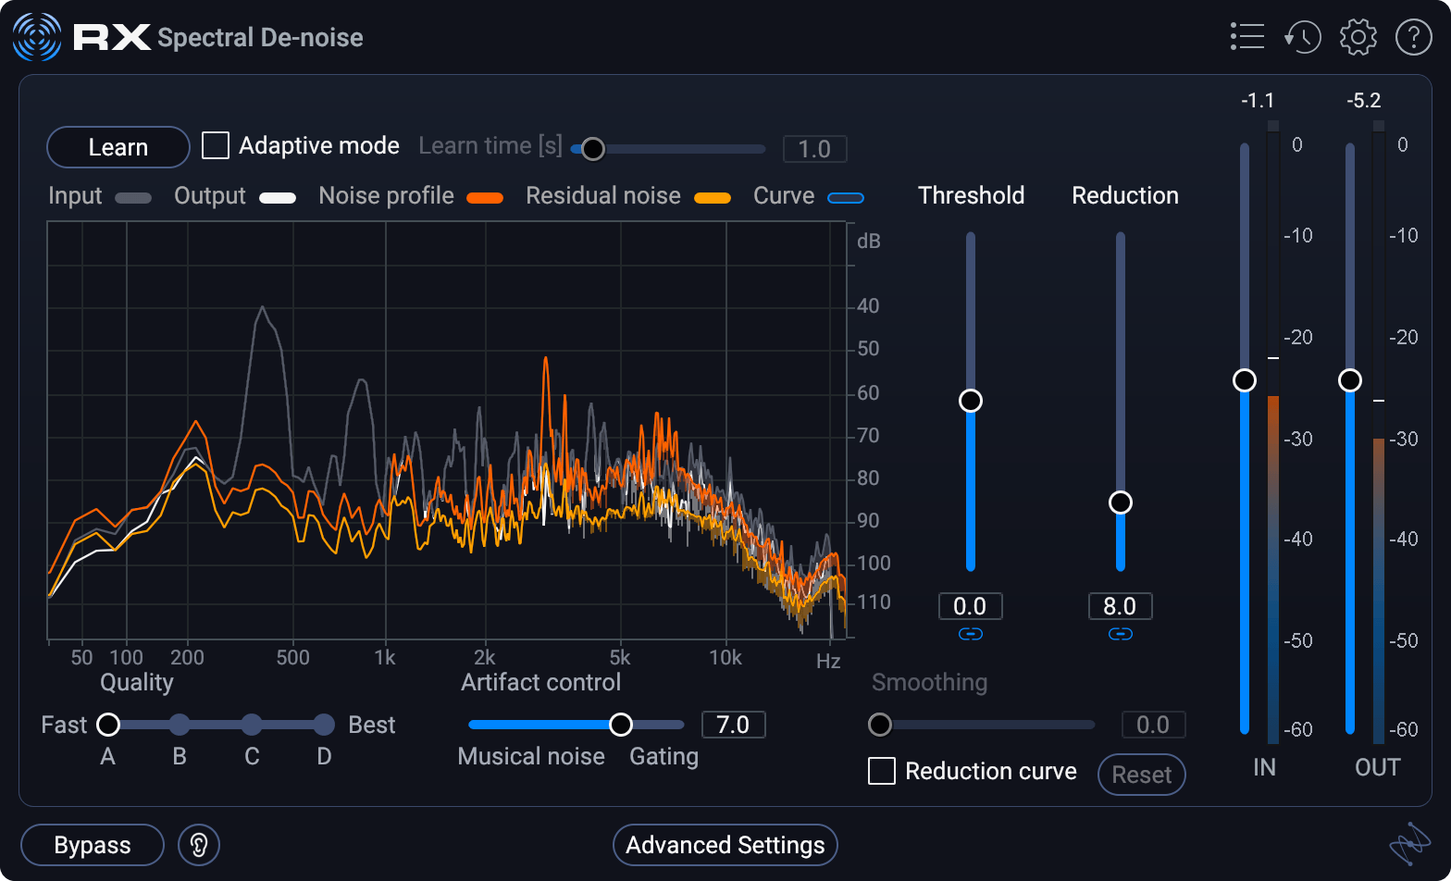Select Quality option D
The height and width of the screenshot is (881, 1451).
324,725
